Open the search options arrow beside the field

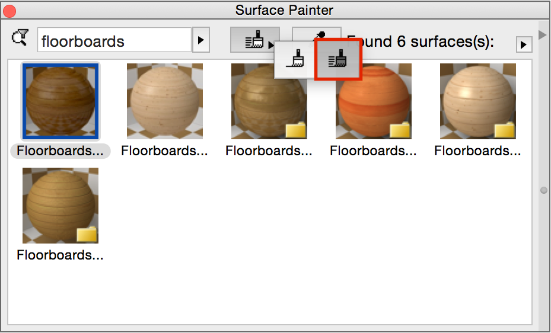[200, 40]
